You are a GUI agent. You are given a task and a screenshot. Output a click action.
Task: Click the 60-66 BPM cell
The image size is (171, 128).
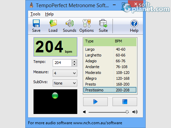120,55
